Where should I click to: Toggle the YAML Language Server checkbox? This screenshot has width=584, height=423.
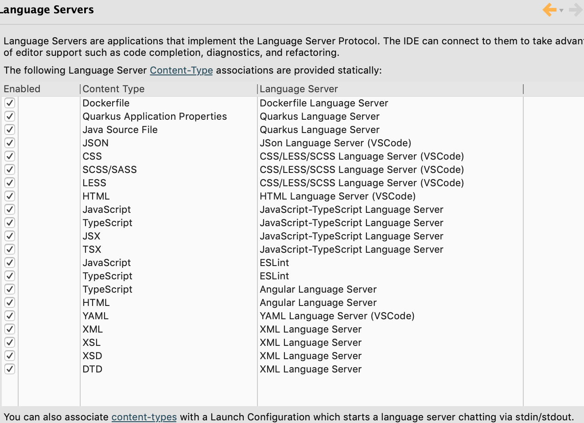click(9, 316)
